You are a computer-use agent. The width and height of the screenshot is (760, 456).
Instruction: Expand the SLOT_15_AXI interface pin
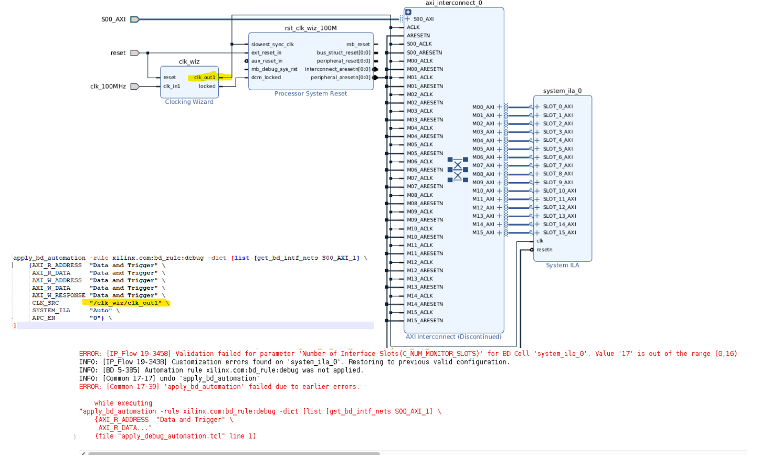coord(536,232)
